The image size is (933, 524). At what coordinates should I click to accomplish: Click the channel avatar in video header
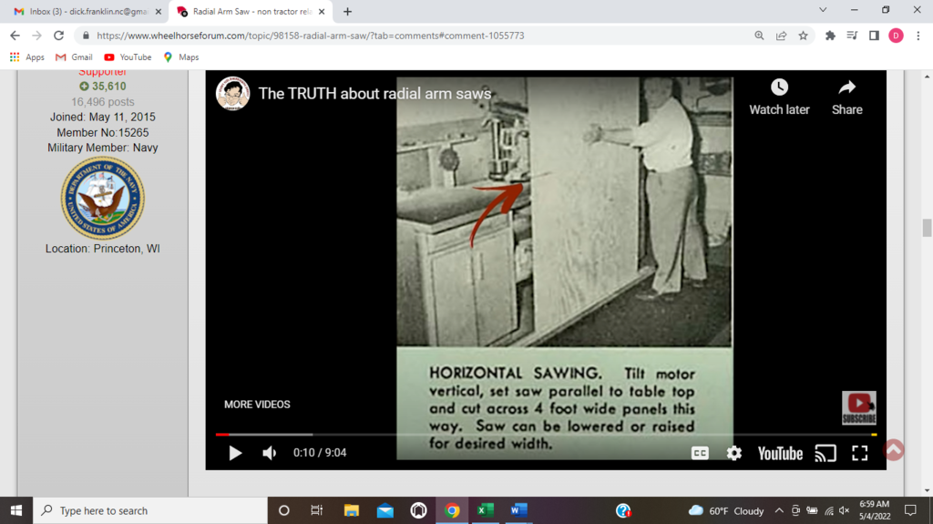click(x=232, y=94)
